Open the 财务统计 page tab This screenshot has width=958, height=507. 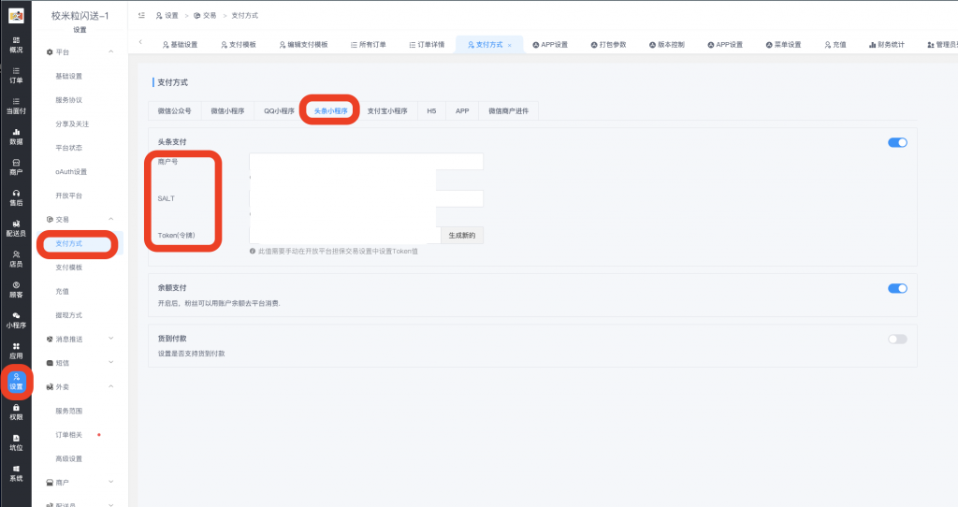point(887,45)
